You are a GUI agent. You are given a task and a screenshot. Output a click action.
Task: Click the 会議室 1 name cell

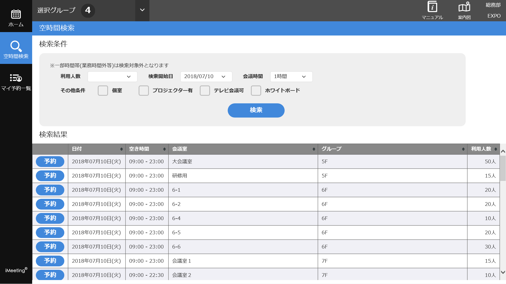(243, 261)
